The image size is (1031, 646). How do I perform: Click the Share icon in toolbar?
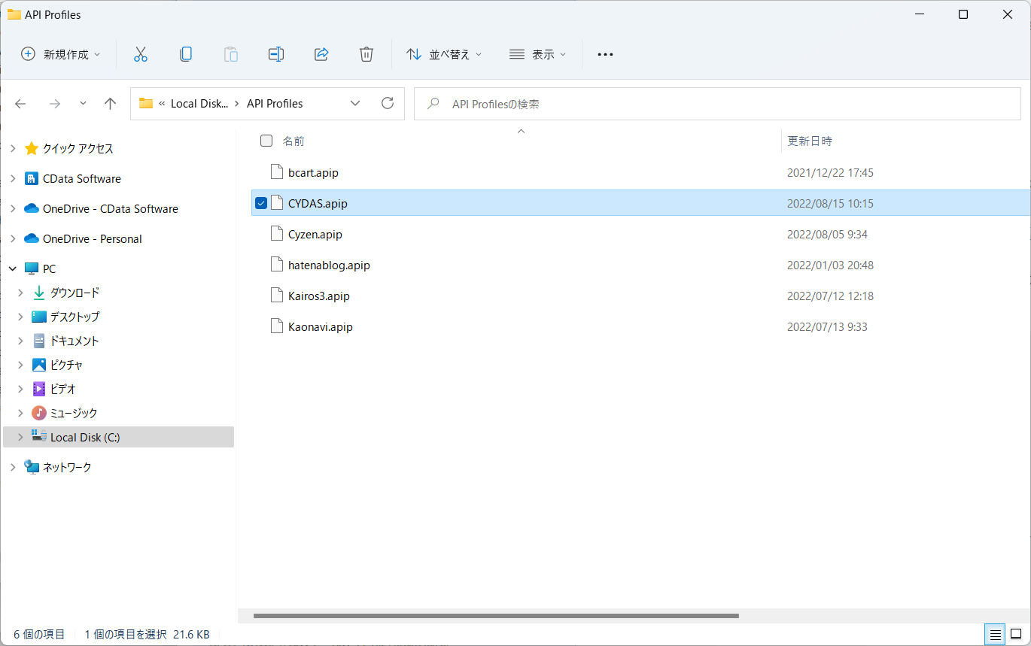pyautogui.click(x=321, y=54)
